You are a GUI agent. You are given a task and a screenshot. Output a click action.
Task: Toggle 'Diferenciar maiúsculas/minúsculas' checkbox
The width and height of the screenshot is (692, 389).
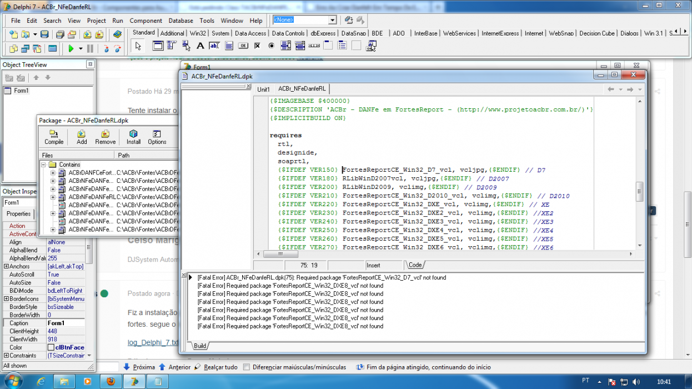click(247, 367)
